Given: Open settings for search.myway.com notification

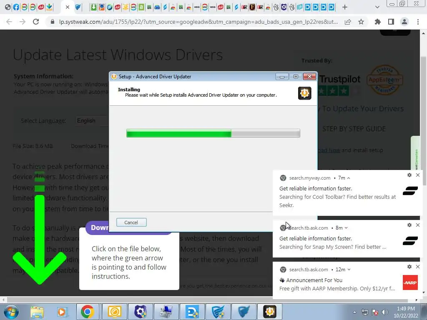Looking at the screenshot, I should coord(409,175).
